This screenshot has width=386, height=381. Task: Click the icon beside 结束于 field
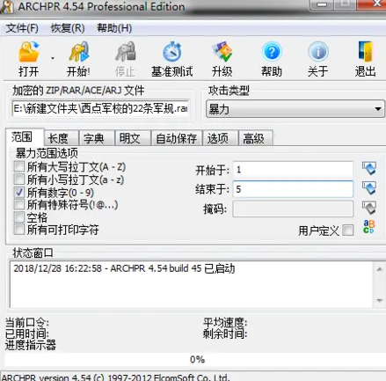[369, 188]
